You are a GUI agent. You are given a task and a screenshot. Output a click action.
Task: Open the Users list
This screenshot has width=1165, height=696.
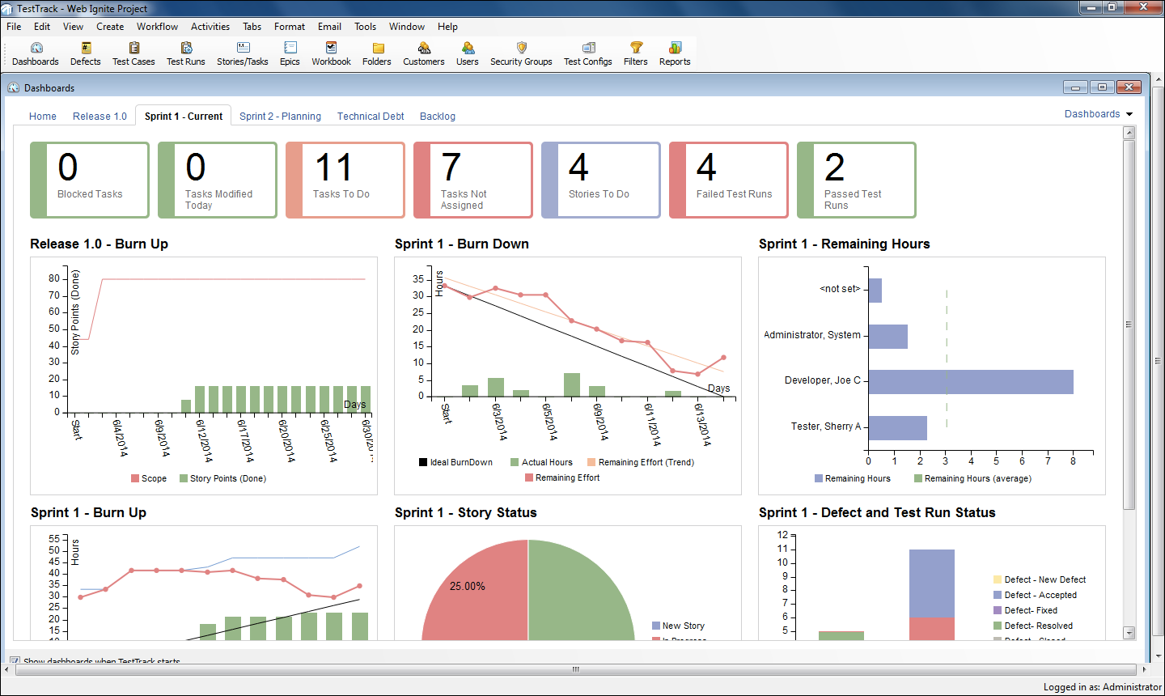pyautogui.click(x=468, y=54)
